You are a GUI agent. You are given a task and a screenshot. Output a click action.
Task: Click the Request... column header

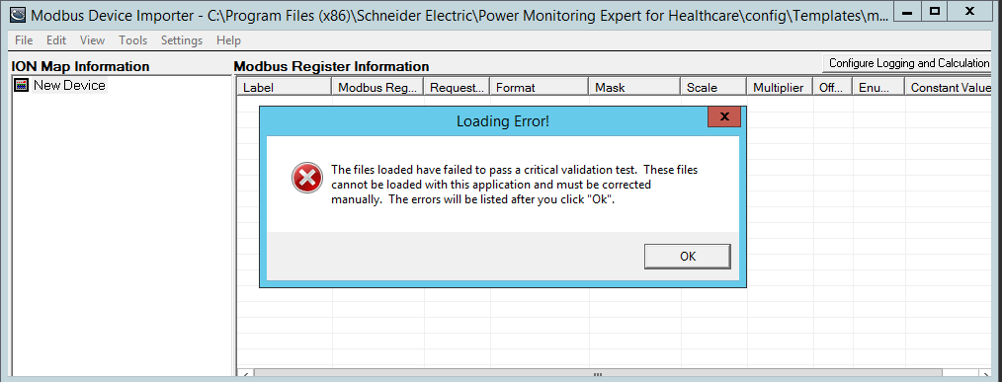(457, 88)
